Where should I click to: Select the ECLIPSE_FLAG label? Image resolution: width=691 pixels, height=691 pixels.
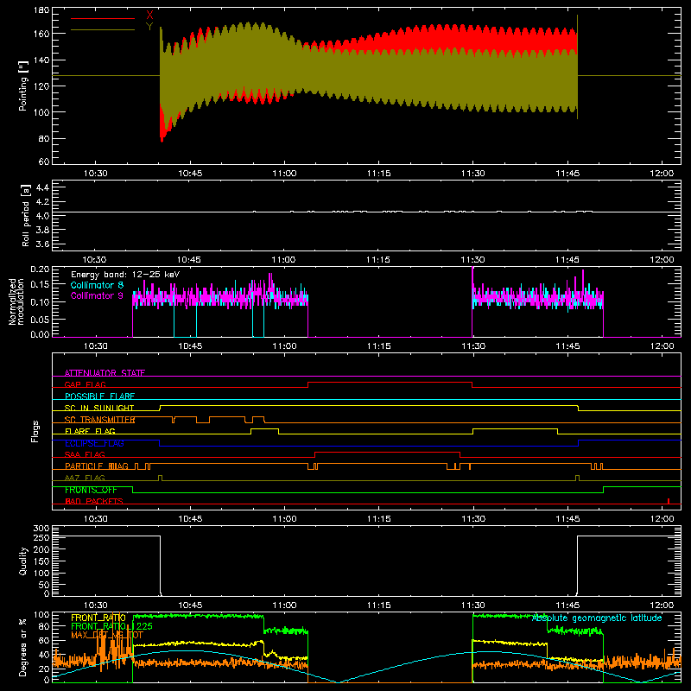click(94, 443)
